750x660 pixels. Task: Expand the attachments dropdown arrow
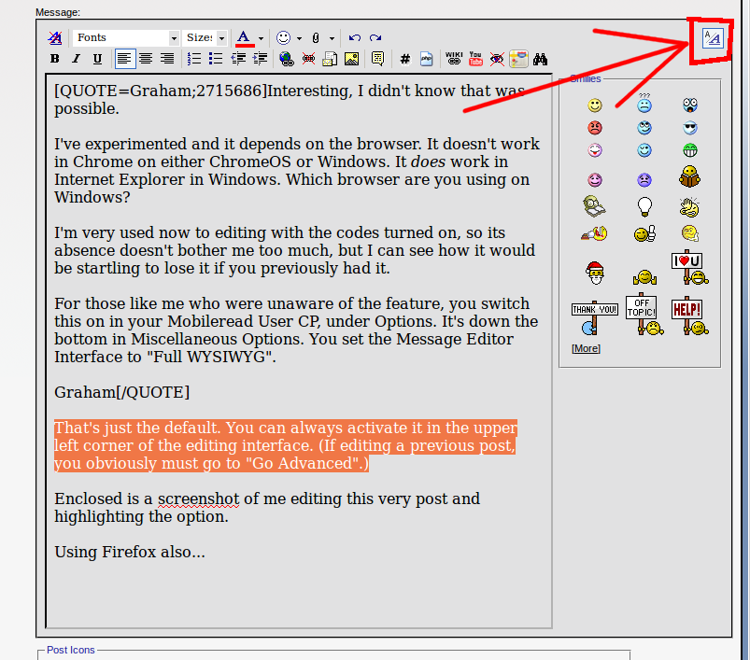coord(332,38)
